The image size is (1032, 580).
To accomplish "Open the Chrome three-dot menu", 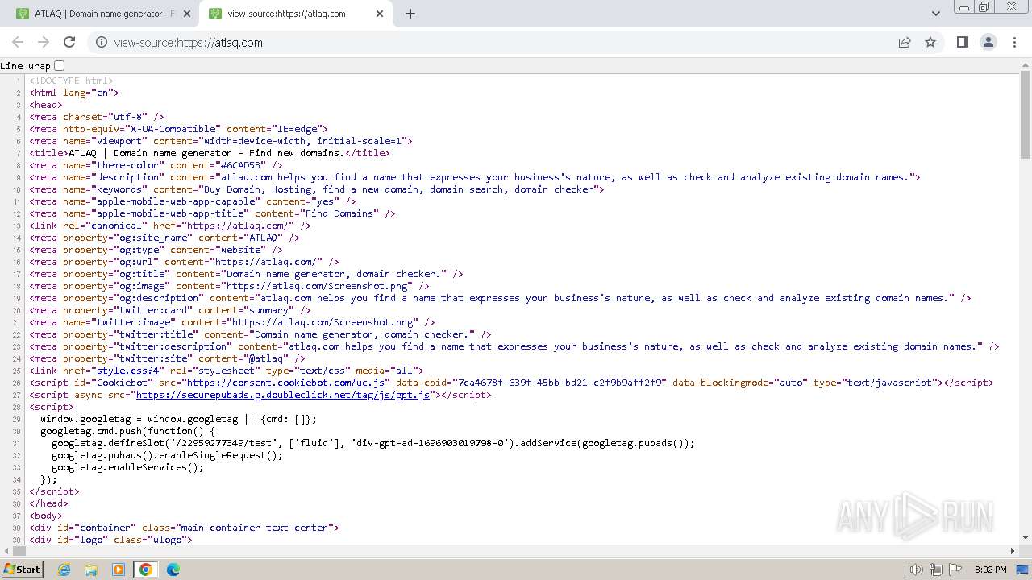I will [x=1013, y=42].
